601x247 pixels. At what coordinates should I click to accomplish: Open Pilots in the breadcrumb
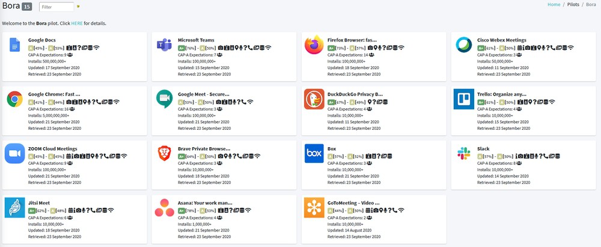573,5
